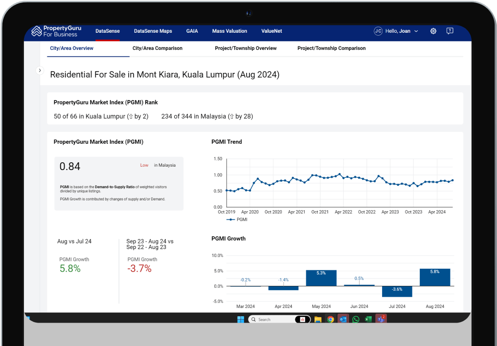This screenshot has height=346, width=497.
Task: Go to GAIA in the top navigation
Action: click(x=192, y=31)
